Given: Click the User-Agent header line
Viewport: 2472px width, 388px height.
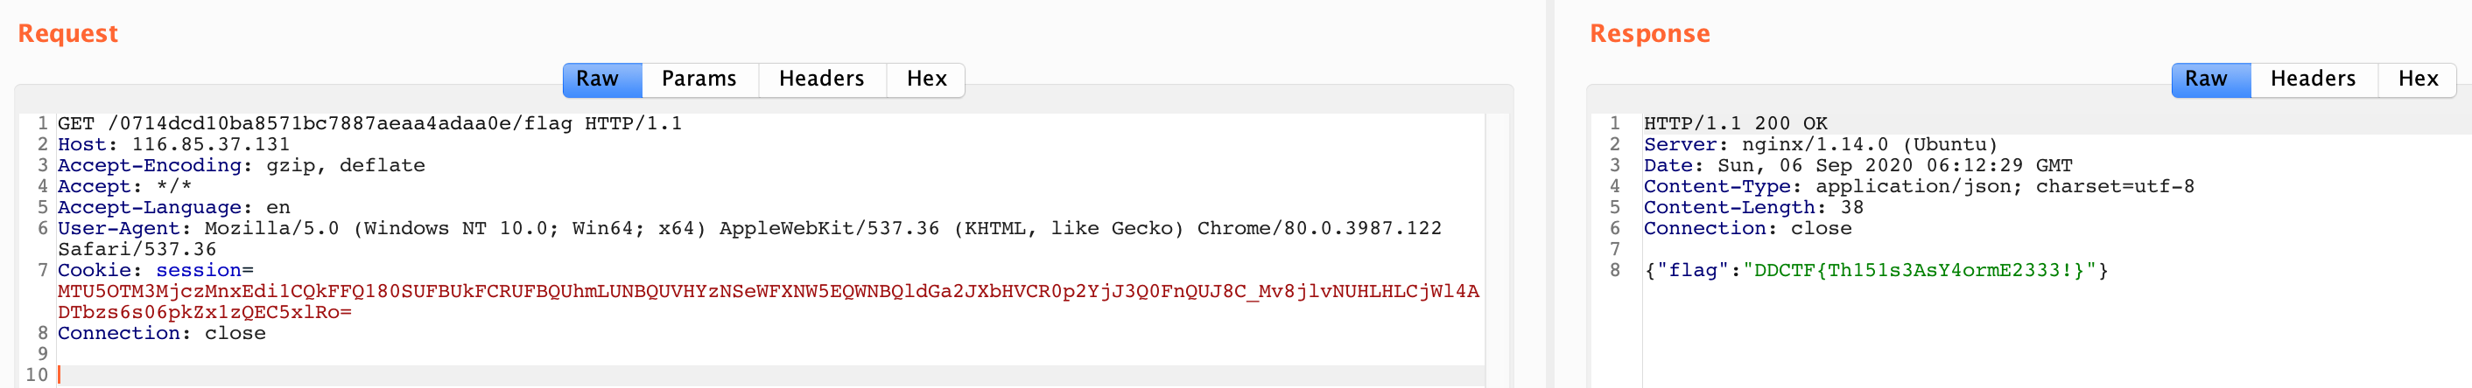Looking at the screenshot, I should [748, 229].
